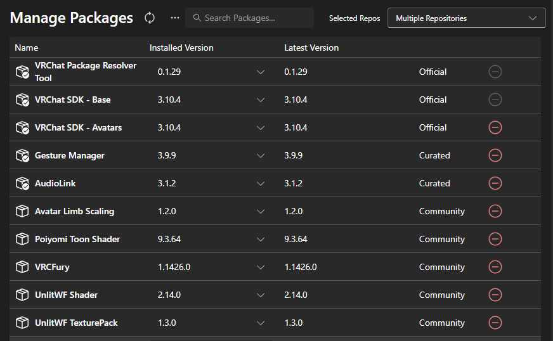Click Avatar Limb Scaling package icon

(22, 211)
